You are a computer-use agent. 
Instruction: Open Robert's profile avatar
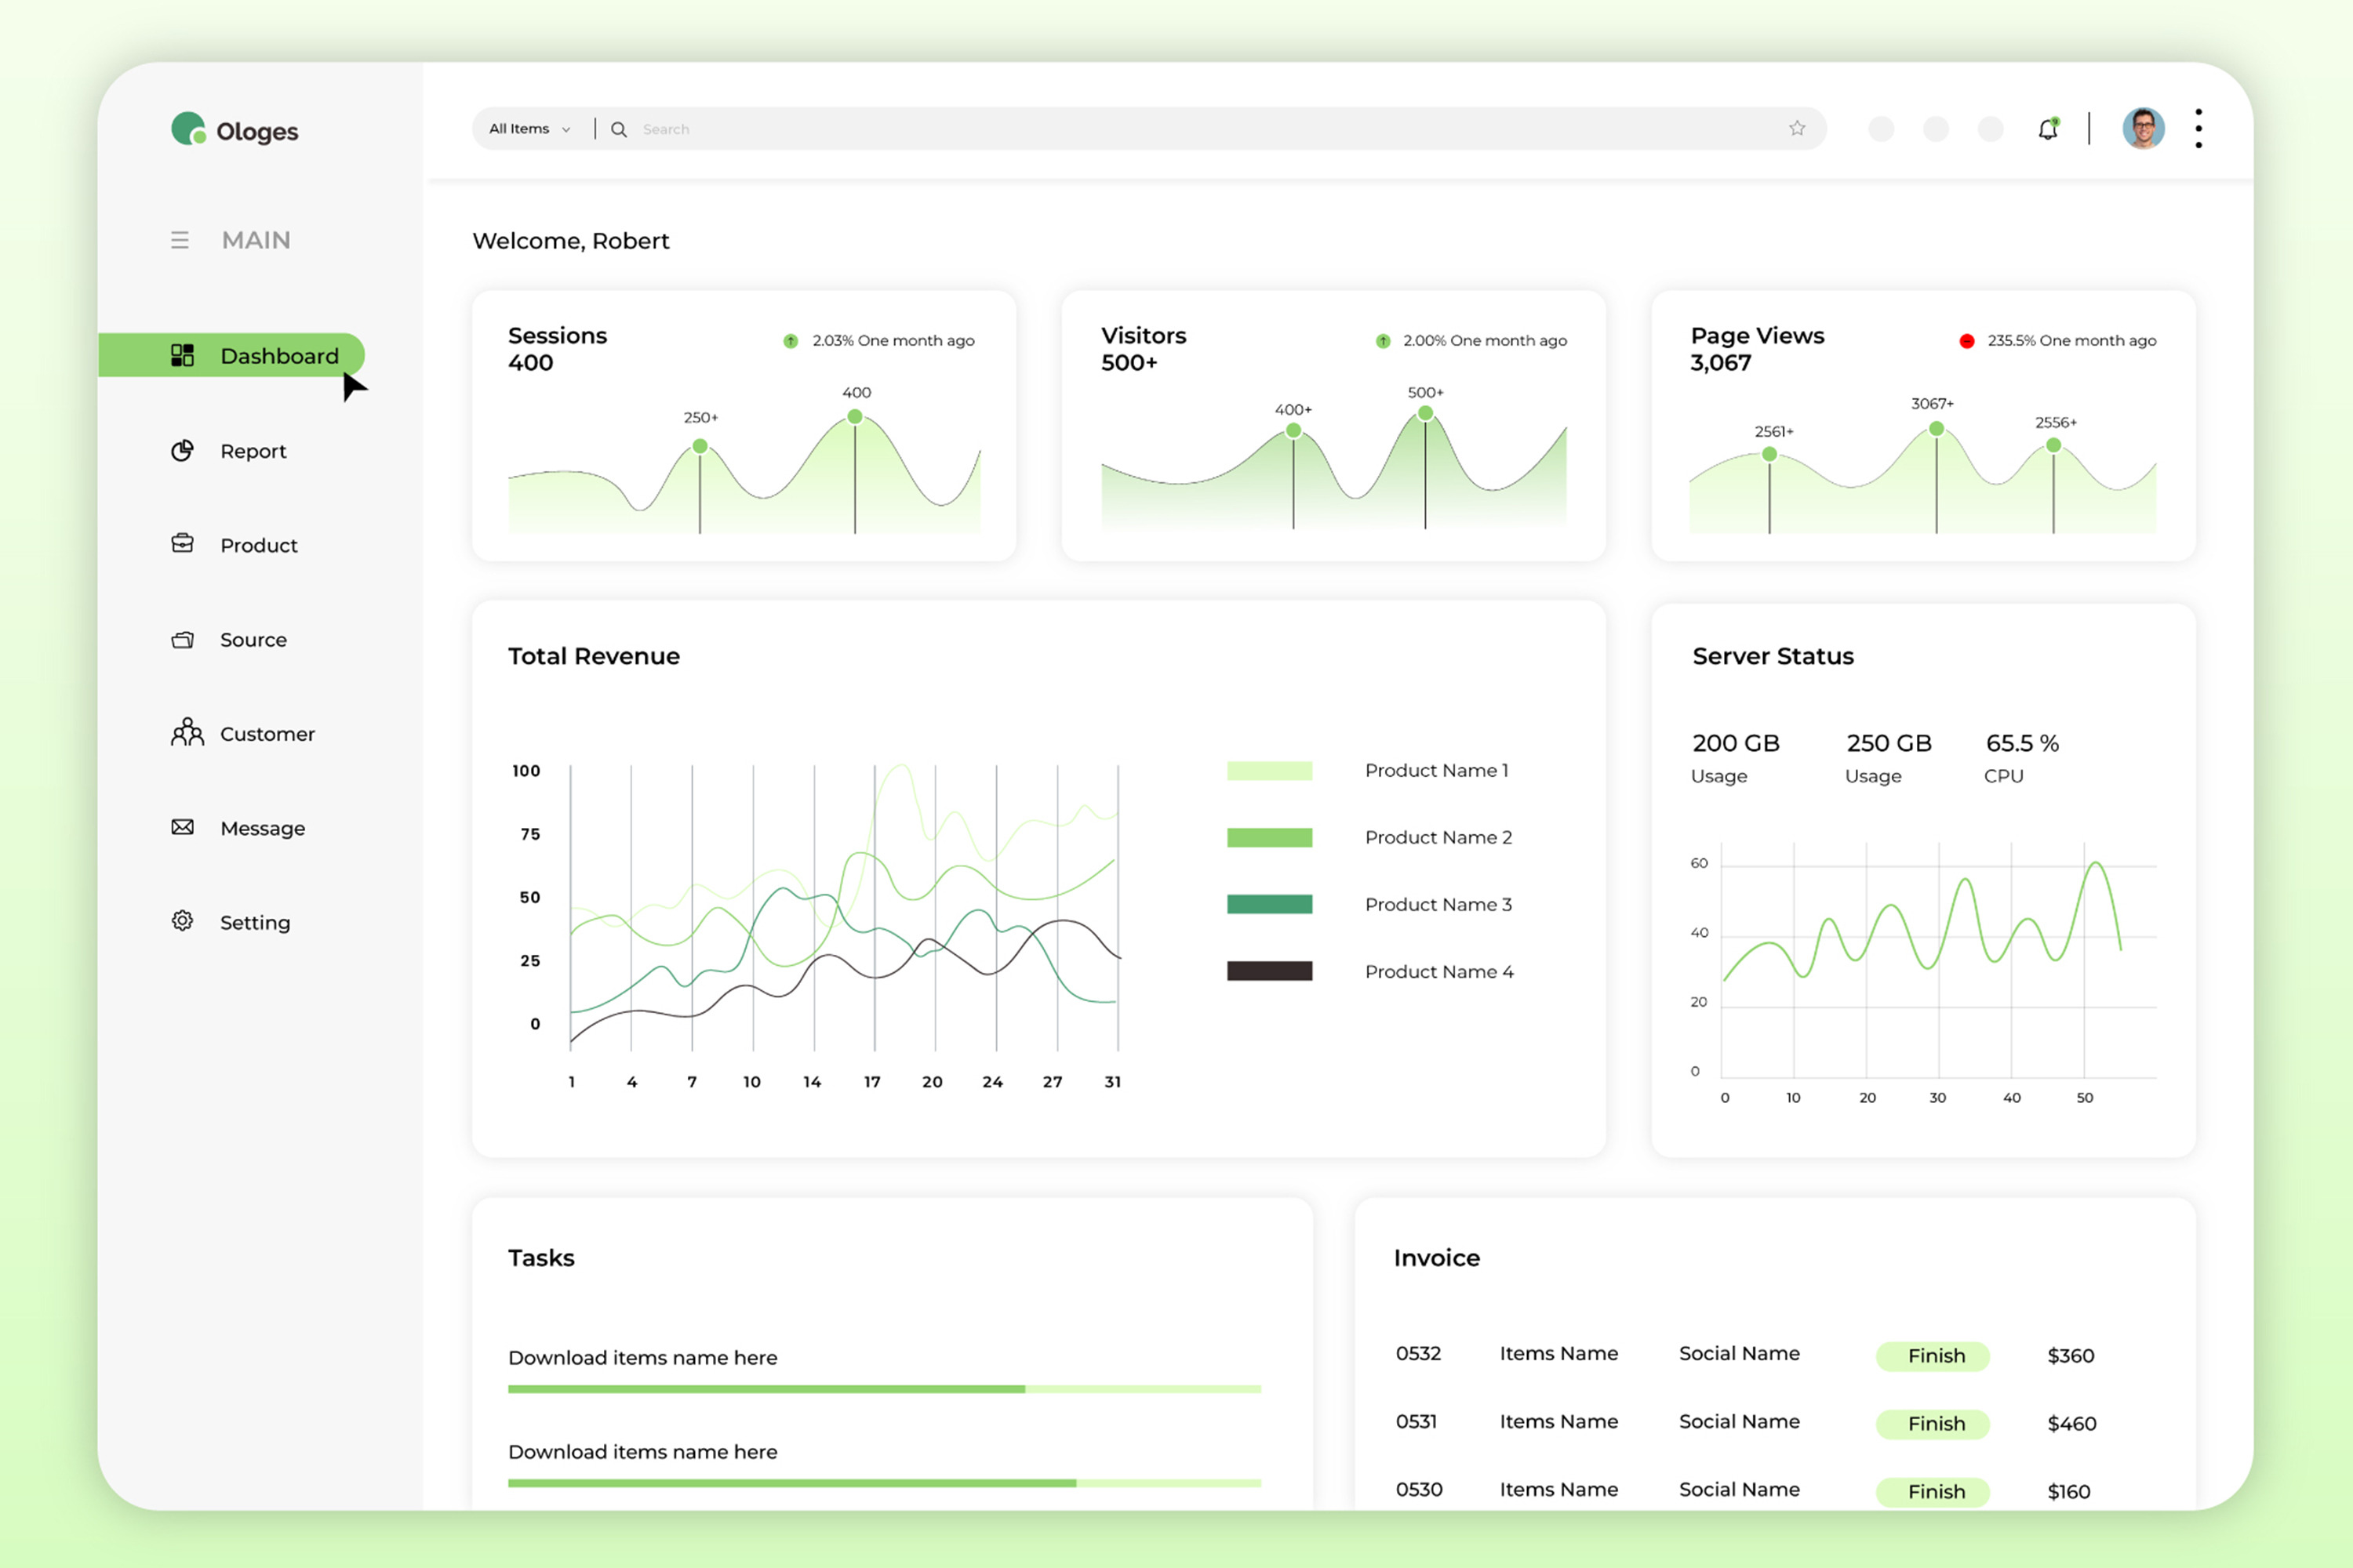point(2143,129)
